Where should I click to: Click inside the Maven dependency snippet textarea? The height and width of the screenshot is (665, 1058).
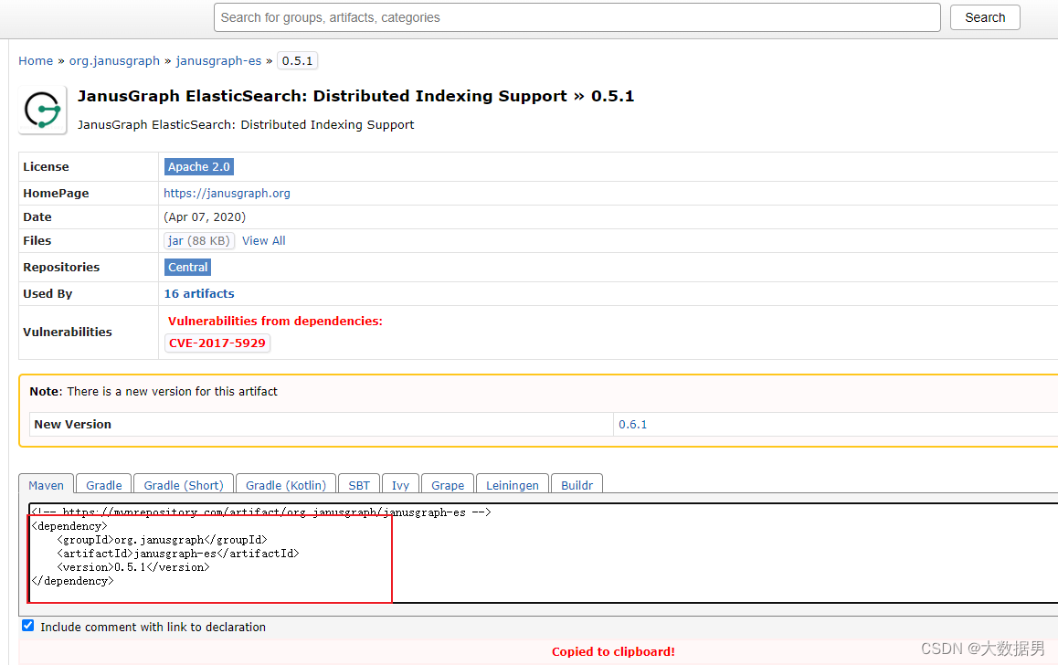[x=544, y=553]
